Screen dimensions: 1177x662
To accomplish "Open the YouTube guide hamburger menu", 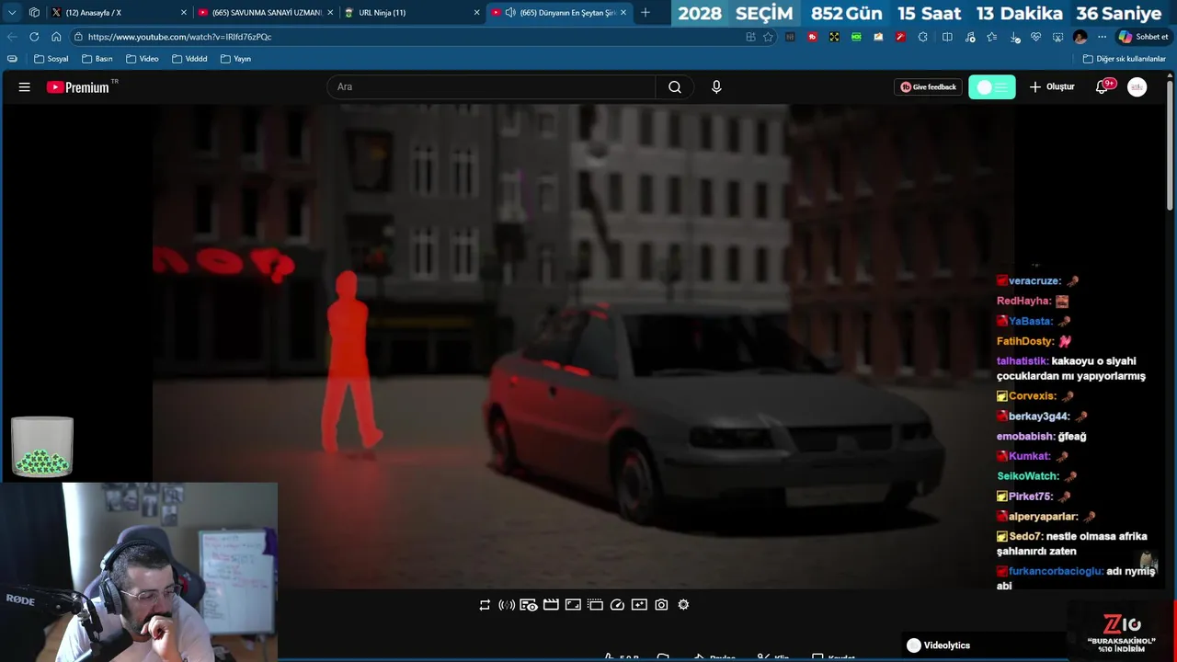I will (x=25, y=86).
